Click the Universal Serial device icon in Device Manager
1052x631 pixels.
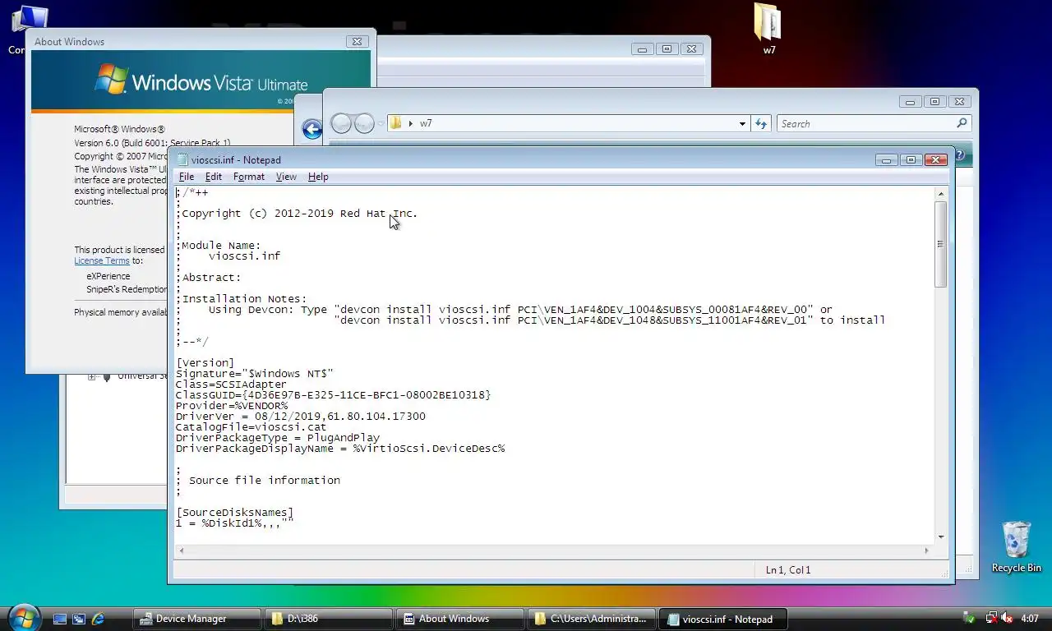tap(107, 376)
